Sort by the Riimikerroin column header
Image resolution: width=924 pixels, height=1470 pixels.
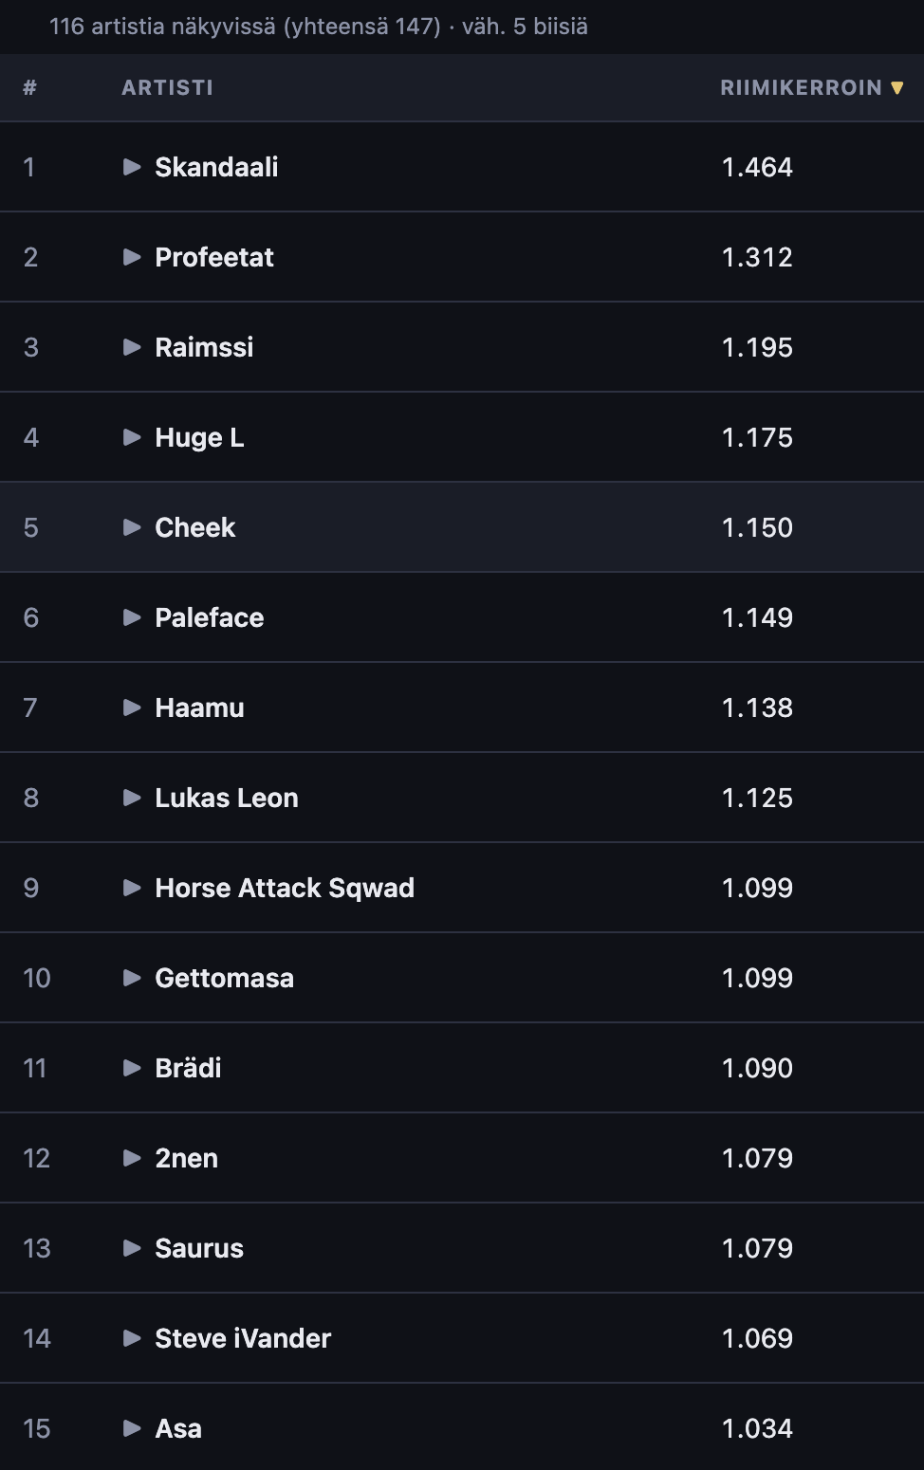(801, 87)
